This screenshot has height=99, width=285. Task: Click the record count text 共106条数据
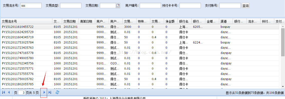click(275, 93)
